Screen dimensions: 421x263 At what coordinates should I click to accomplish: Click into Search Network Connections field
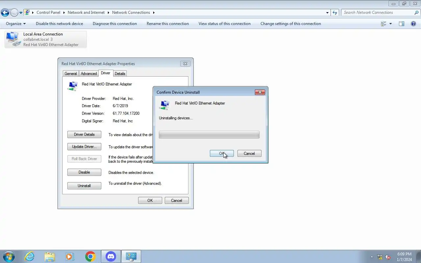pyautogui.click(x=378, y=12)
